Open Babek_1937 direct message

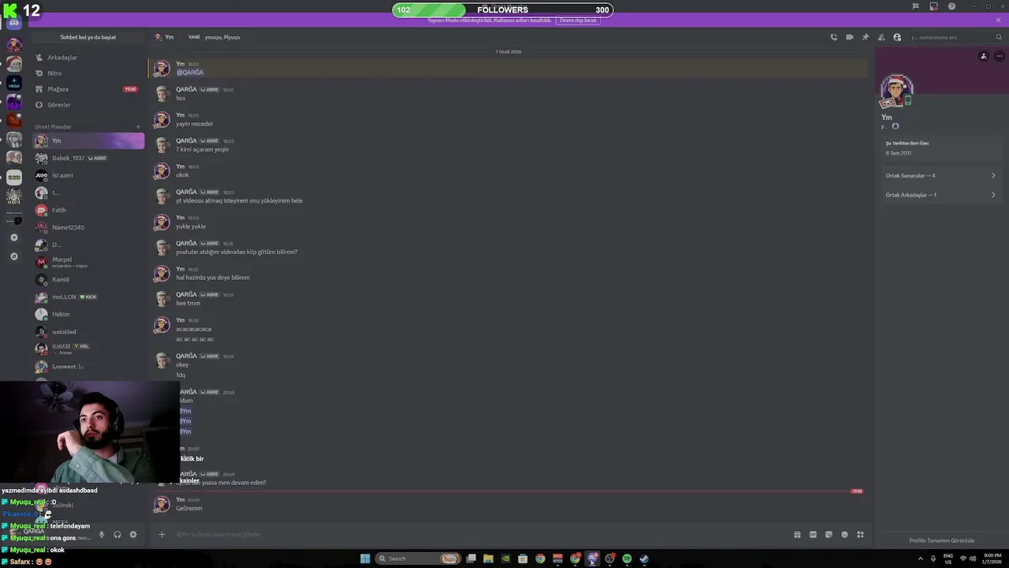click(x=88, y=158)
